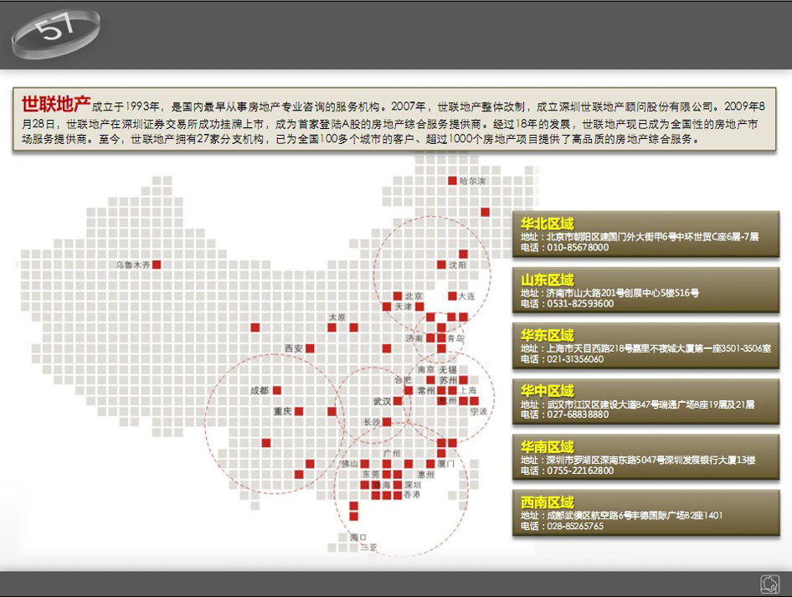The width and height of the screenshot is (792, 597).
Task: Click the red marker beside 乌鲁木齐
Action: click(157, 264)
